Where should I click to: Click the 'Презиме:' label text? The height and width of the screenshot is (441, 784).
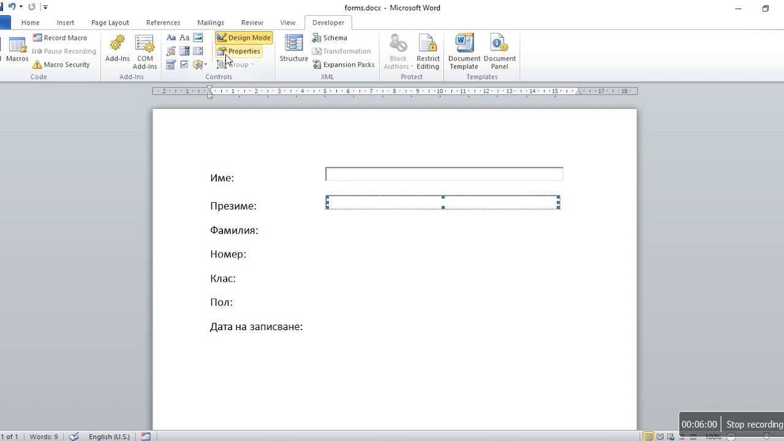[233, 206]
